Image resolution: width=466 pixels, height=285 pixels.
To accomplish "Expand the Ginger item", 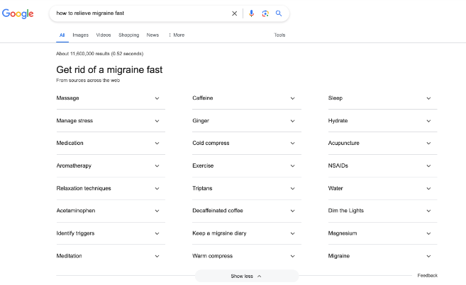I will pos(247,120).
